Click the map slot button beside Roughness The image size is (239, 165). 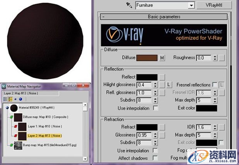(x=221, y=58)
